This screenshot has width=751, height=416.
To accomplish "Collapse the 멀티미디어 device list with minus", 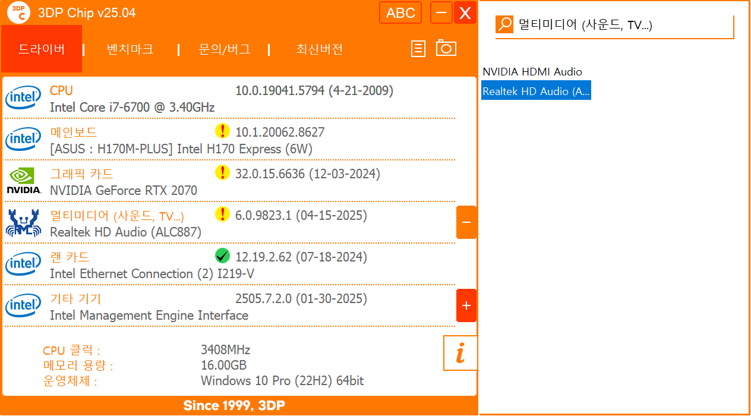I will point(466,222).
